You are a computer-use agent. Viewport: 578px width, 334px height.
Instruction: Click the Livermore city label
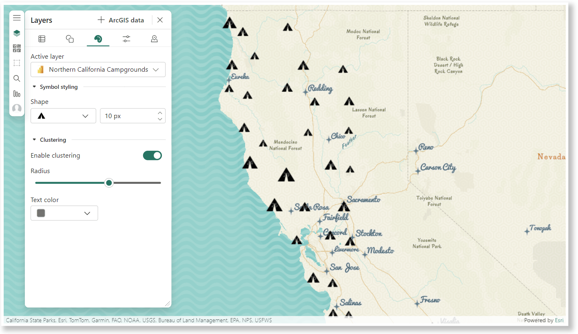pos(346,249)
